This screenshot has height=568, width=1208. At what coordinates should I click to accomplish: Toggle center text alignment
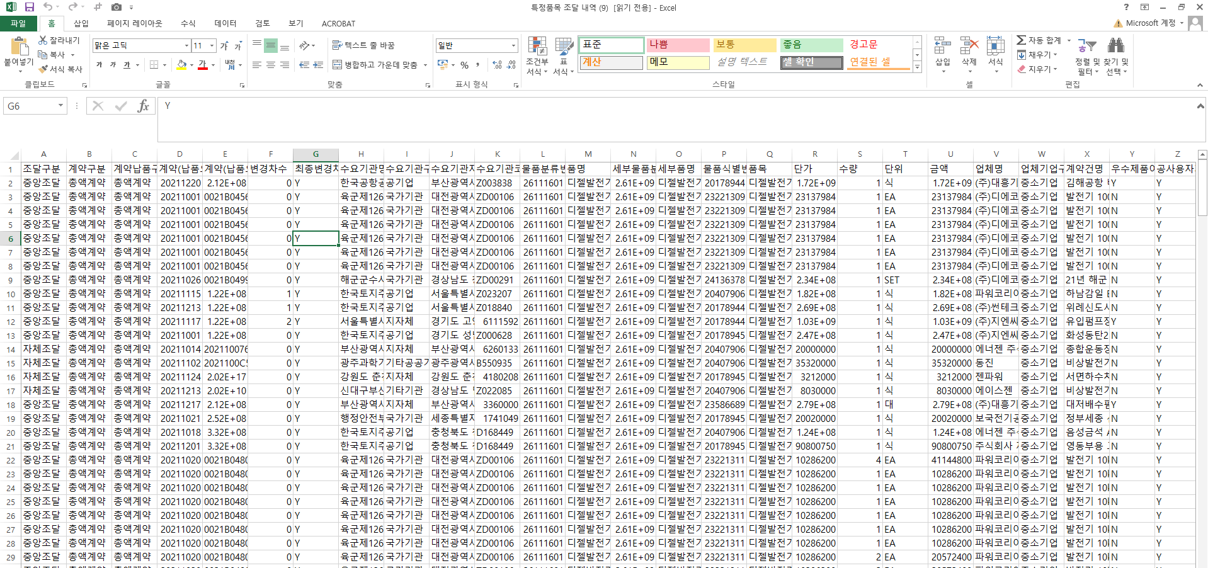click(x=271, y=65)
